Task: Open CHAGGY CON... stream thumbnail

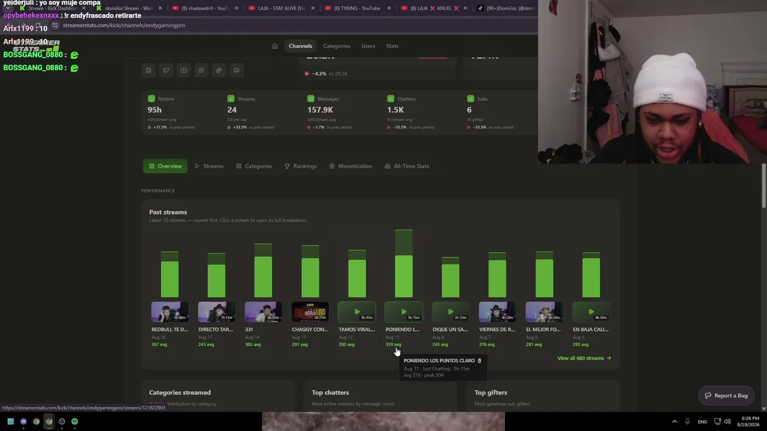Action: point(310,312)
